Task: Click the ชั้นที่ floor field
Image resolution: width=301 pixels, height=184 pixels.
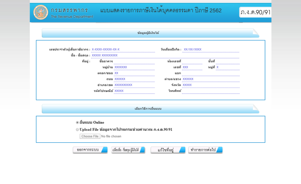Action: click(228, 61)
